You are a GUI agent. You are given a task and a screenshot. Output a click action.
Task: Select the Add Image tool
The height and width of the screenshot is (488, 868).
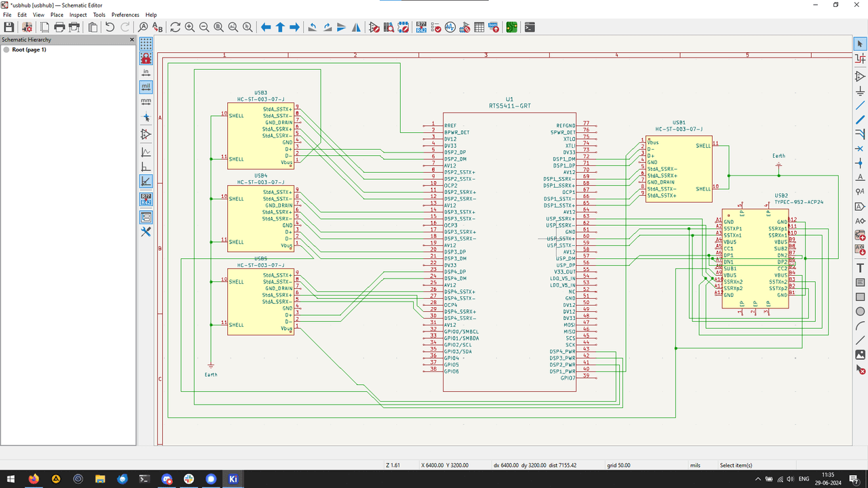click(x=860, y=354)
